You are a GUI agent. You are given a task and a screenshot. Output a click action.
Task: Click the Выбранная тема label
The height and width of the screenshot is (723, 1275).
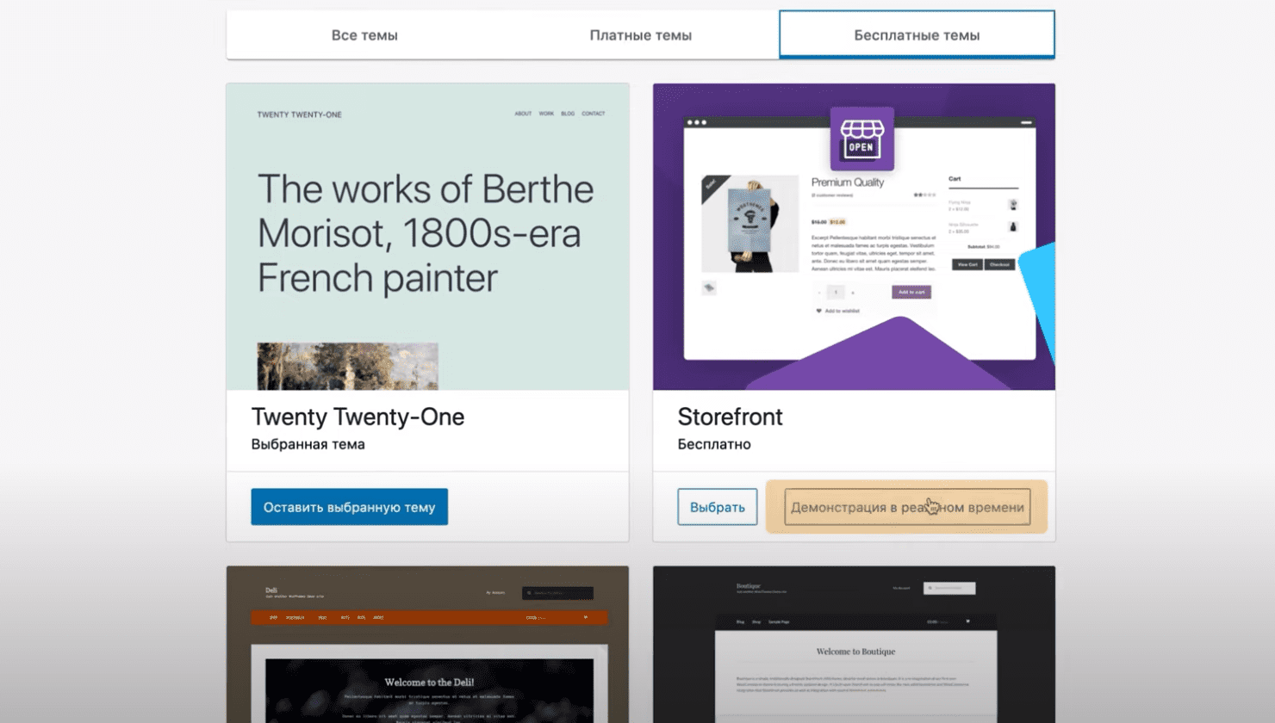[308, 444]
